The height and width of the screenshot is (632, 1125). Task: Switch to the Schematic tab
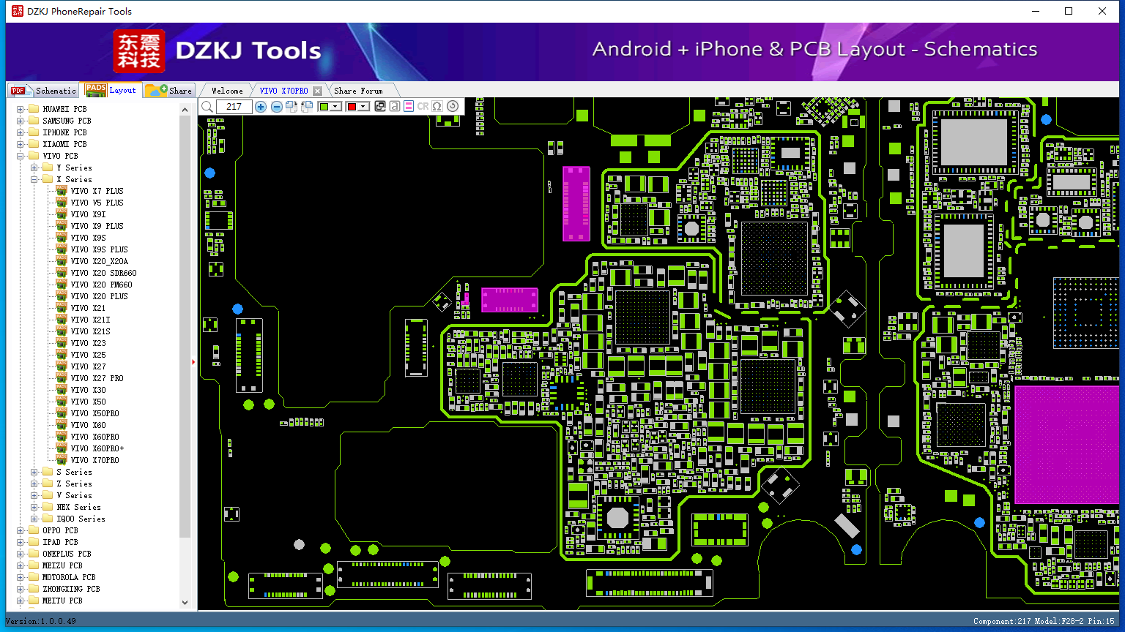[x=43, y=90]
